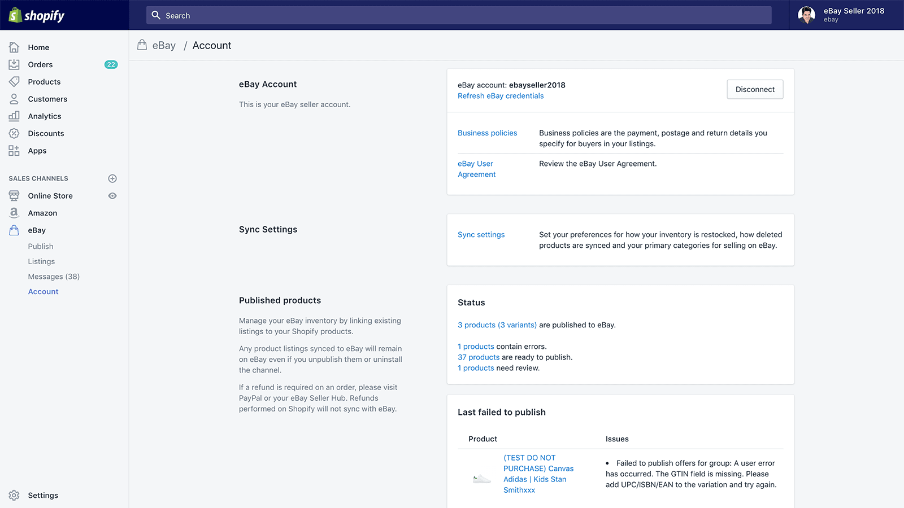This screenshot has height=508, width=904.
Task: Open the failed product's shoe thumbnail
Action: point(481,477)
